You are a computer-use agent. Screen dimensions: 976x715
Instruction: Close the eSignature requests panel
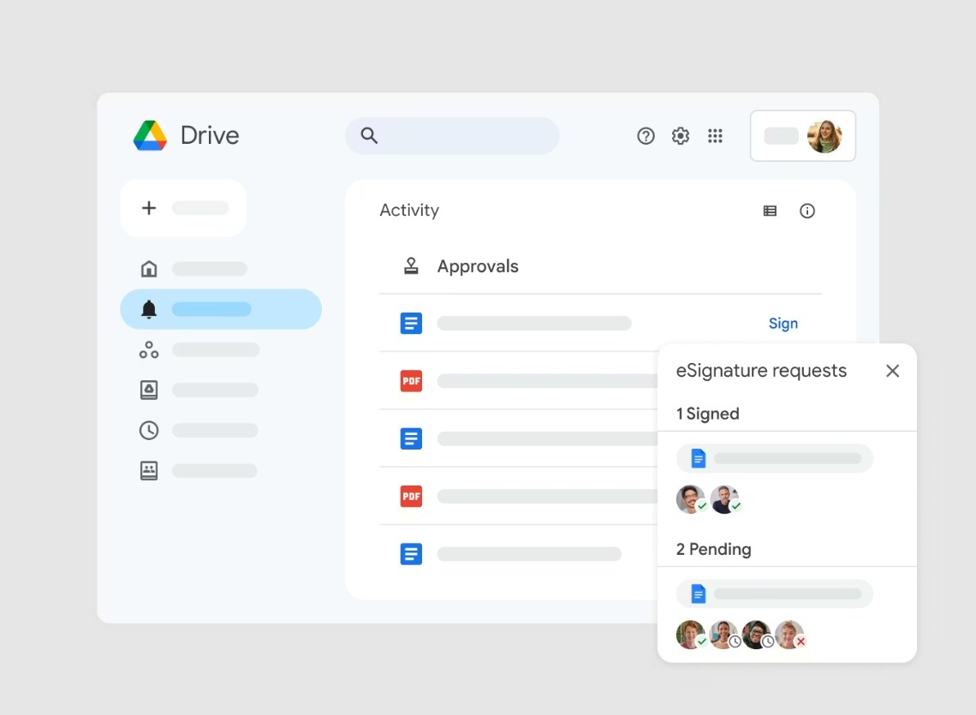[892, 371]
